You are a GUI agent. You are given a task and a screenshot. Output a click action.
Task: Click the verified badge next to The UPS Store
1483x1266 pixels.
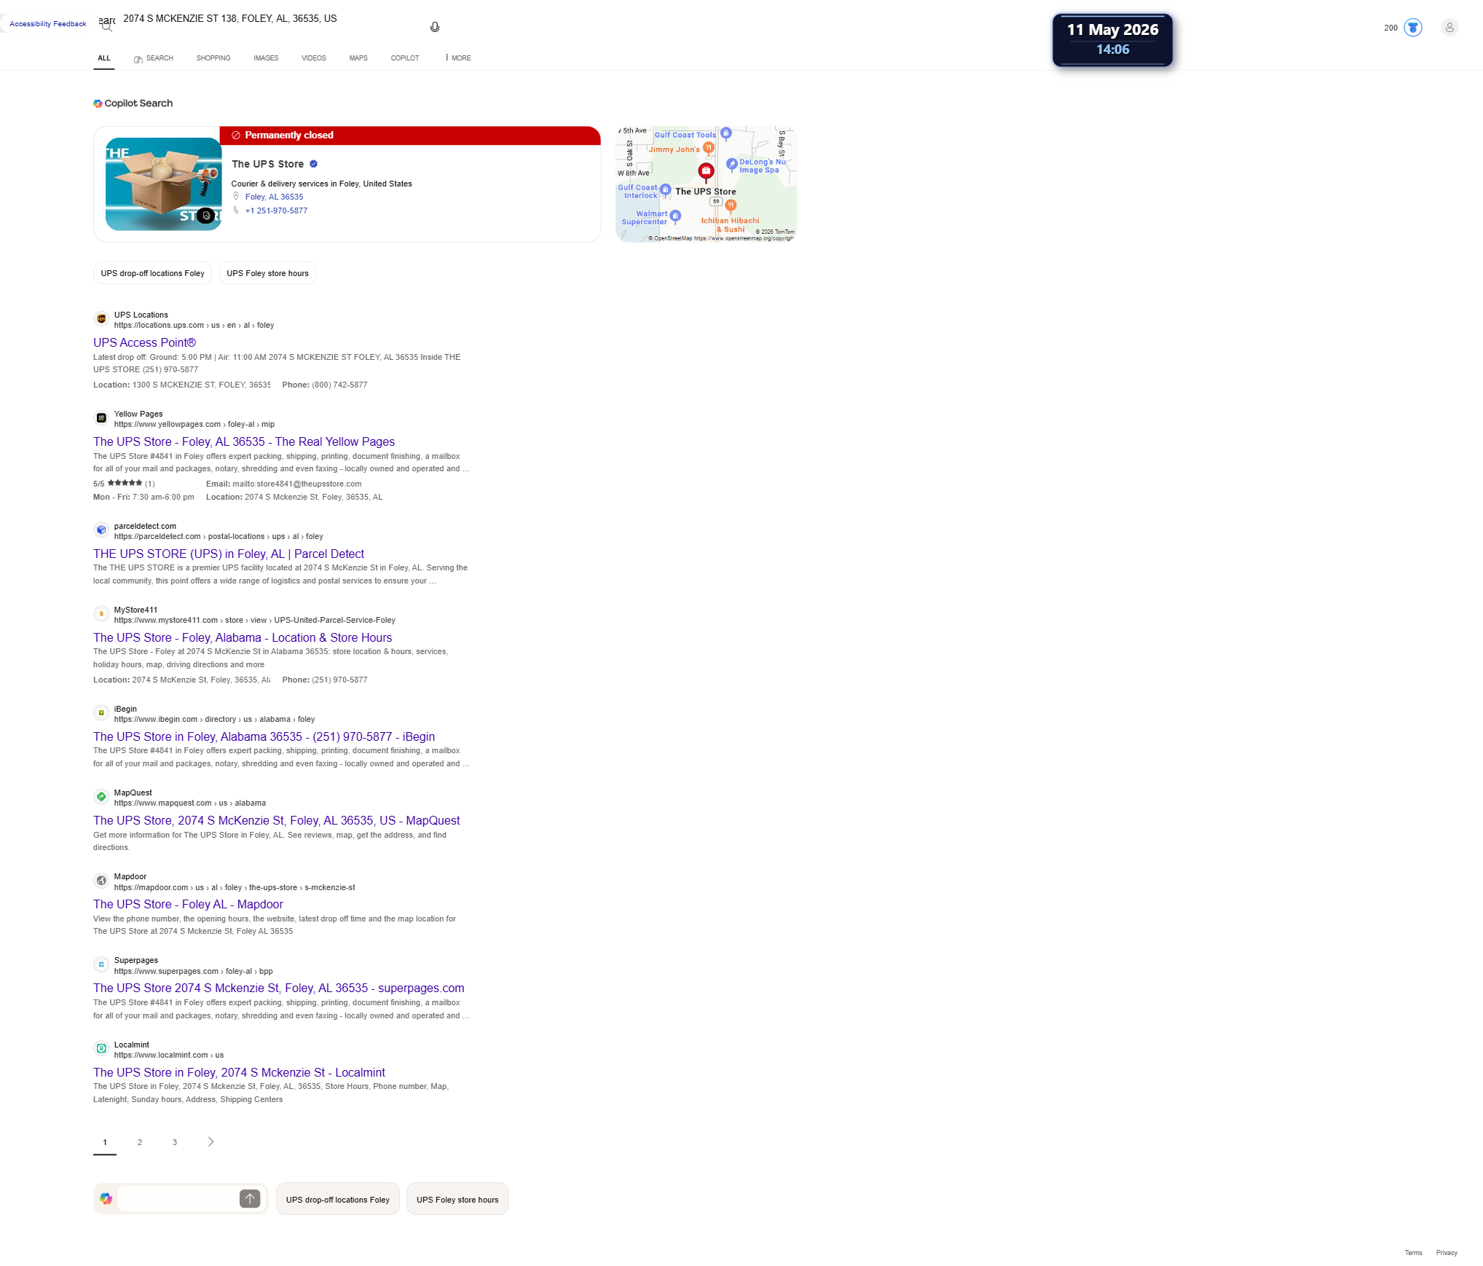[x=314, y=164]
